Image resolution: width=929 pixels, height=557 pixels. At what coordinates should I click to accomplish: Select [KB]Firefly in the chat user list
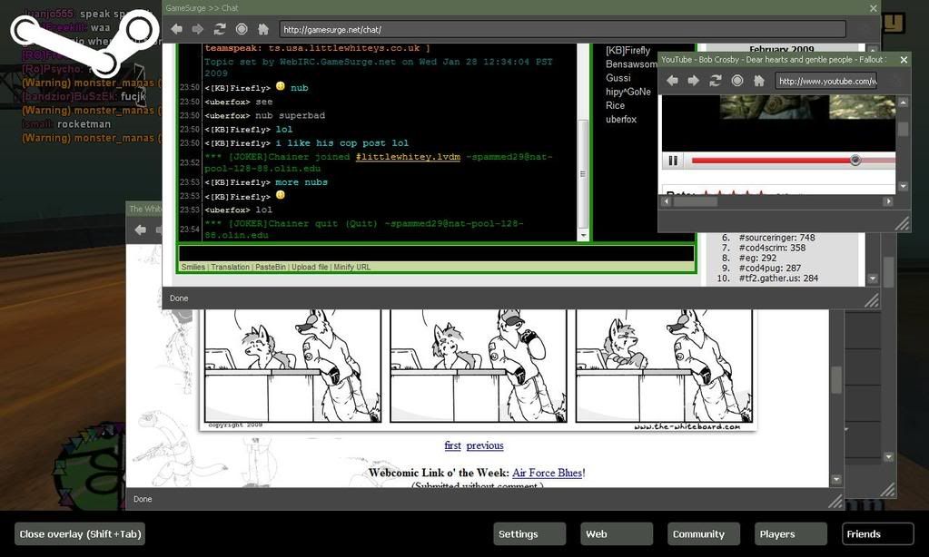[x=628, y=50]
